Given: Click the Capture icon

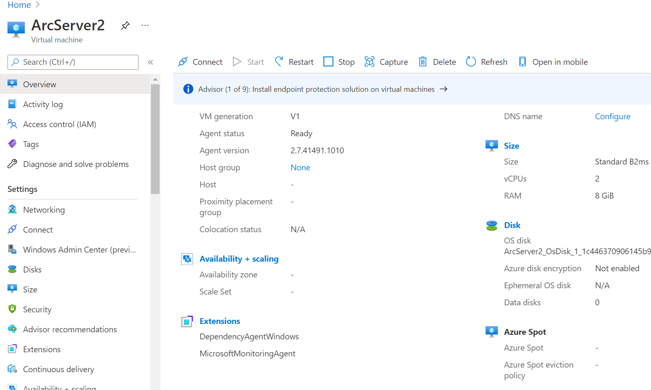Looking at the screenshot, I should tap(370, 62).
